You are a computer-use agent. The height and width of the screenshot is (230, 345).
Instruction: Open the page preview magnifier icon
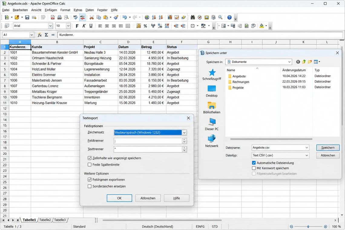tap(66, 17)
